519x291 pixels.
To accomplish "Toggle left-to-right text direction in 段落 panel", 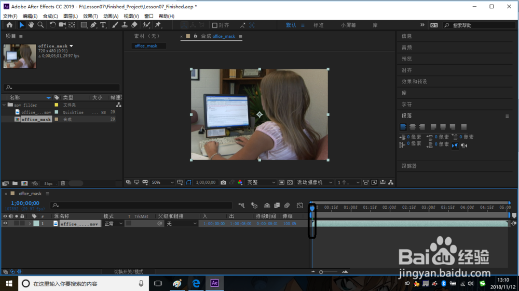I will [x=455, y=146].
